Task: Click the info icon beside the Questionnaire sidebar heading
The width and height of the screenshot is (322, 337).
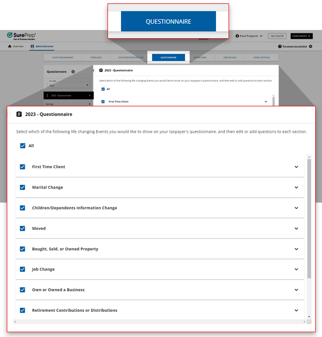Action: coord(73,72)
